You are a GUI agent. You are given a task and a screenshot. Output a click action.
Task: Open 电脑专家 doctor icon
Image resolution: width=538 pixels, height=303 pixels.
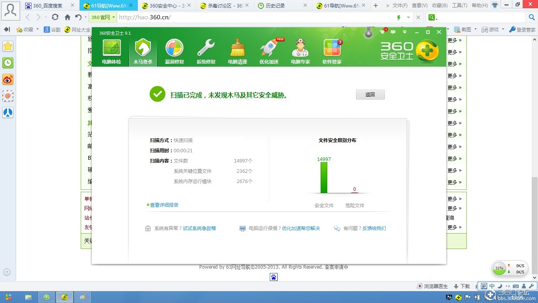coord(301,52)
